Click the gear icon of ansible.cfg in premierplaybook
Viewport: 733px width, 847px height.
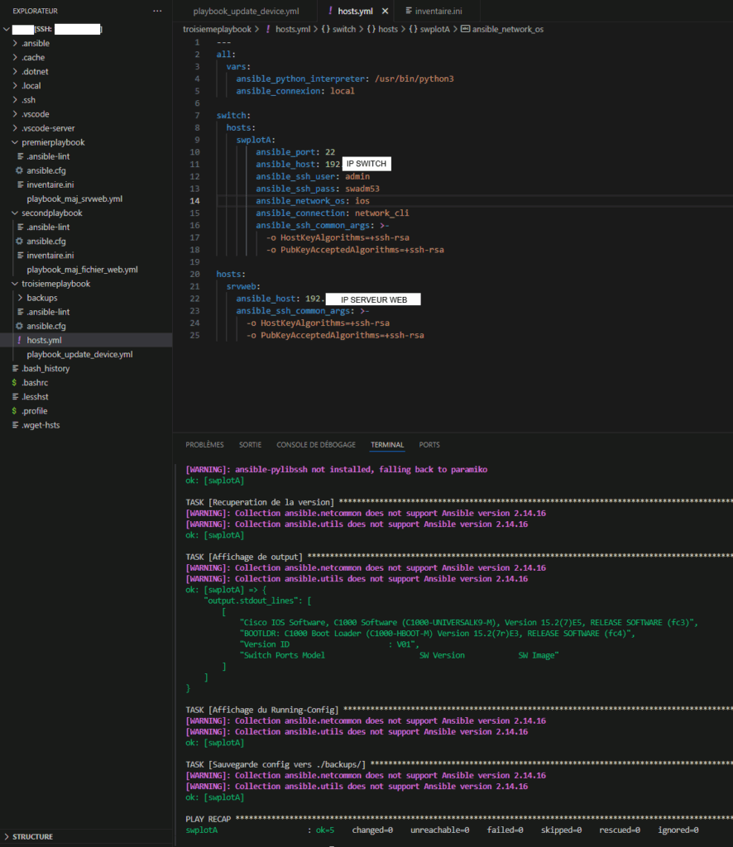tap(19, 170)
